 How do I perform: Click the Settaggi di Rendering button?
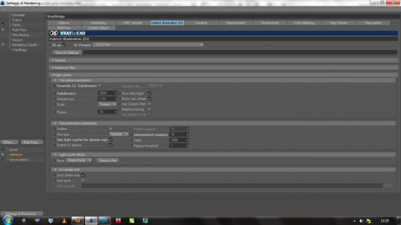(22, 214)
